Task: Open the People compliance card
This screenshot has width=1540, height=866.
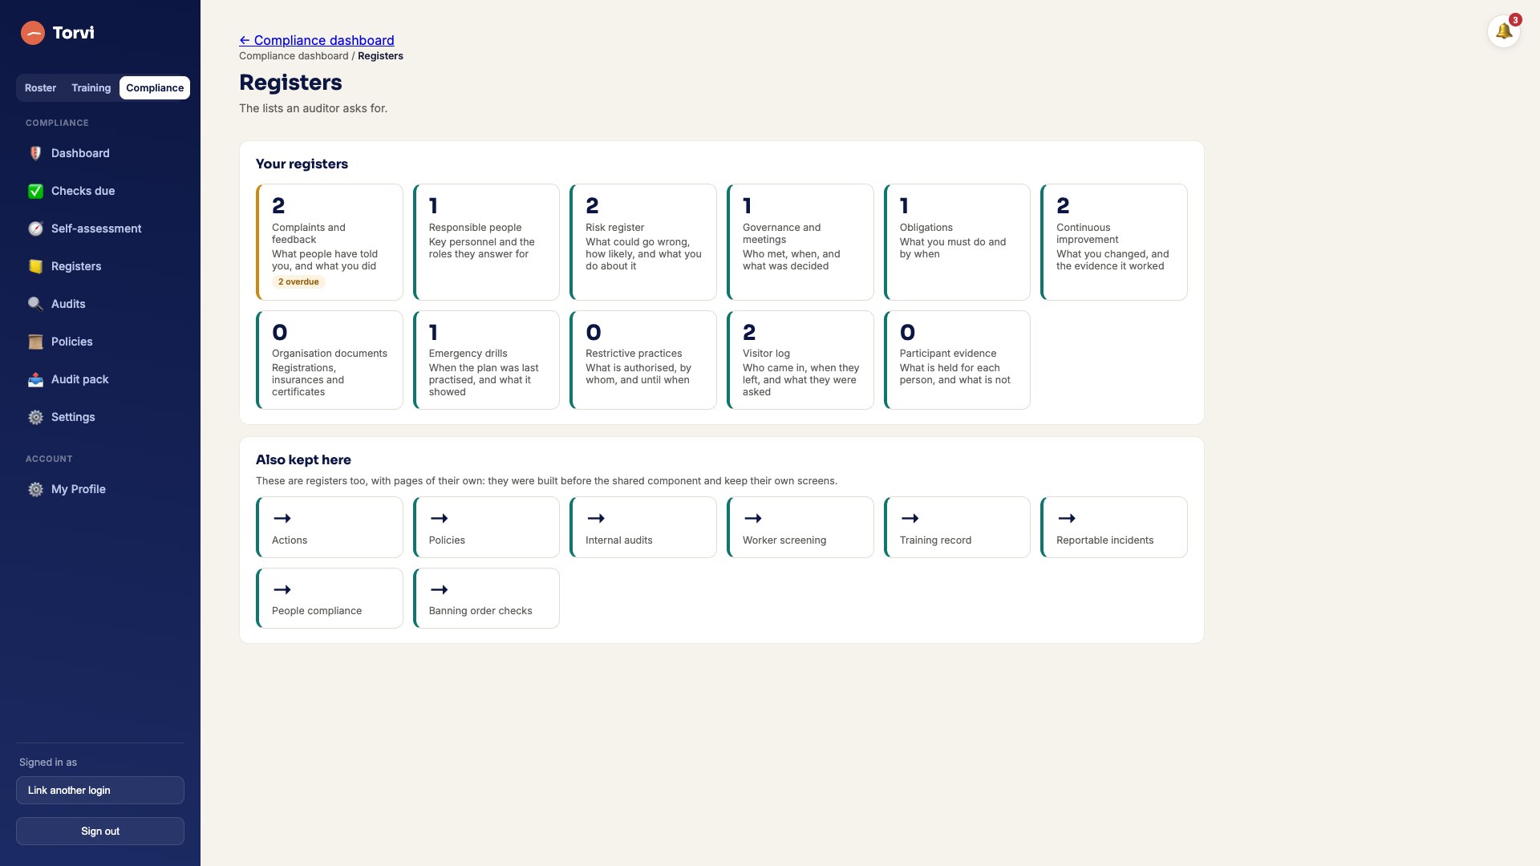Action: [x=330, y=598]
